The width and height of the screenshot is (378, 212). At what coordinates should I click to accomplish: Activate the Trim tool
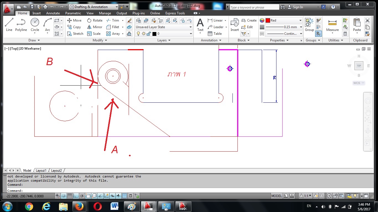(x=113, y=20)
